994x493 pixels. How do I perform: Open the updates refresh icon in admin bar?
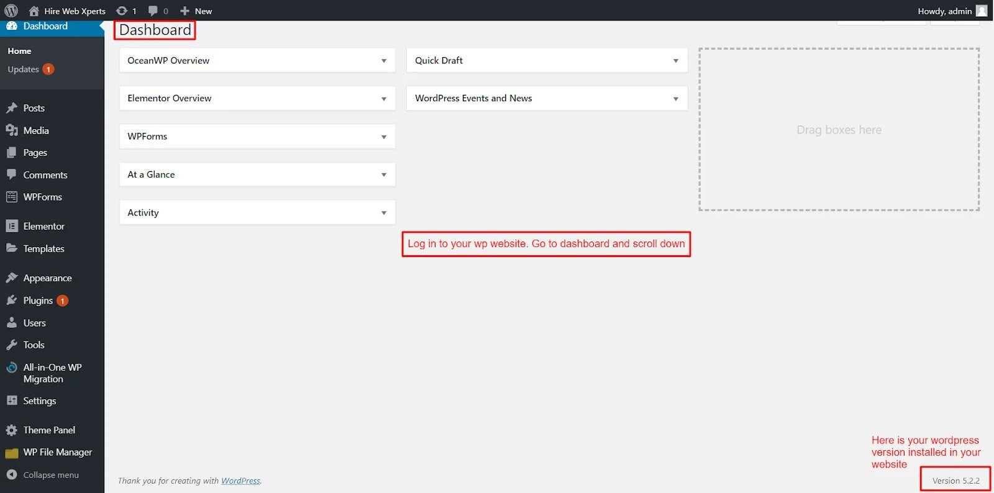(x=122, y=11)
